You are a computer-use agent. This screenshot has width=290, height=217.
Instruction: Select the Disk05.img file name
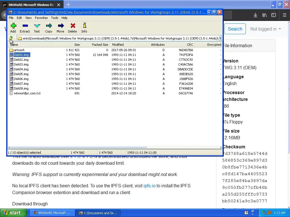tap(21, 74)
